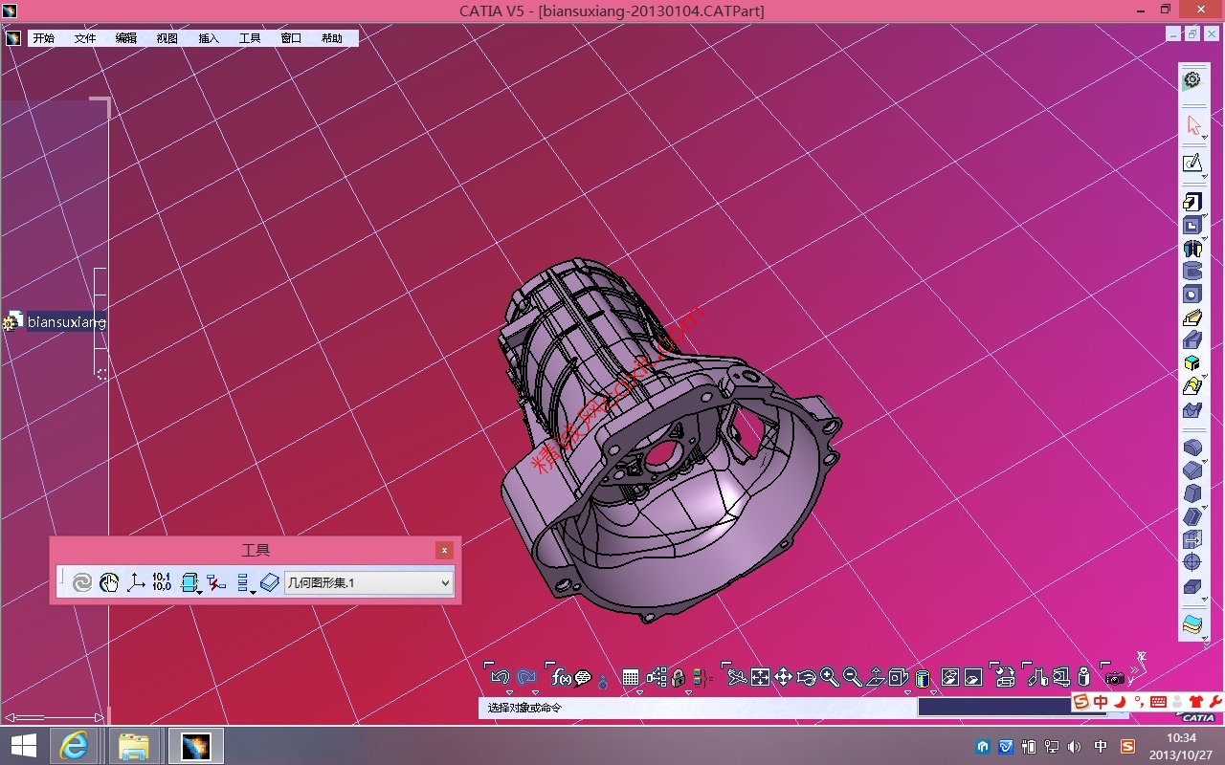1225x765 pixels.
Task: Click the Shell icon in right toolbar
Action: 1192,516
